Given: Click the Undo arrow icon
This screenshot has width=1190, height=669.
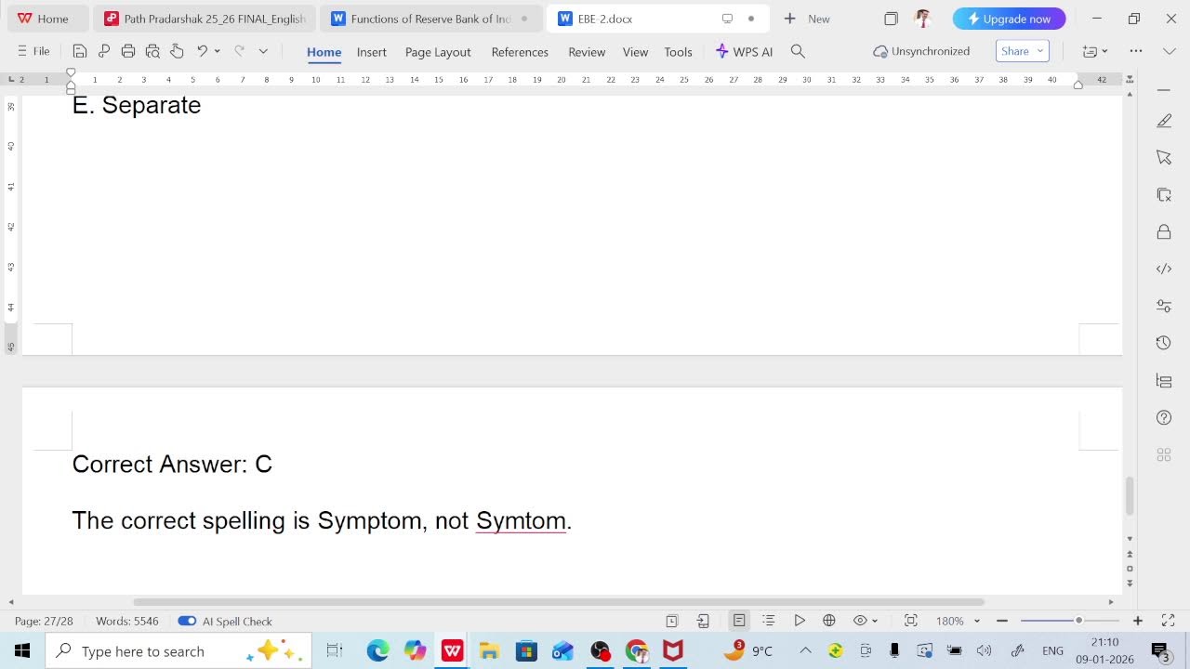Looking at the screenshot, I should pos(202,51).
